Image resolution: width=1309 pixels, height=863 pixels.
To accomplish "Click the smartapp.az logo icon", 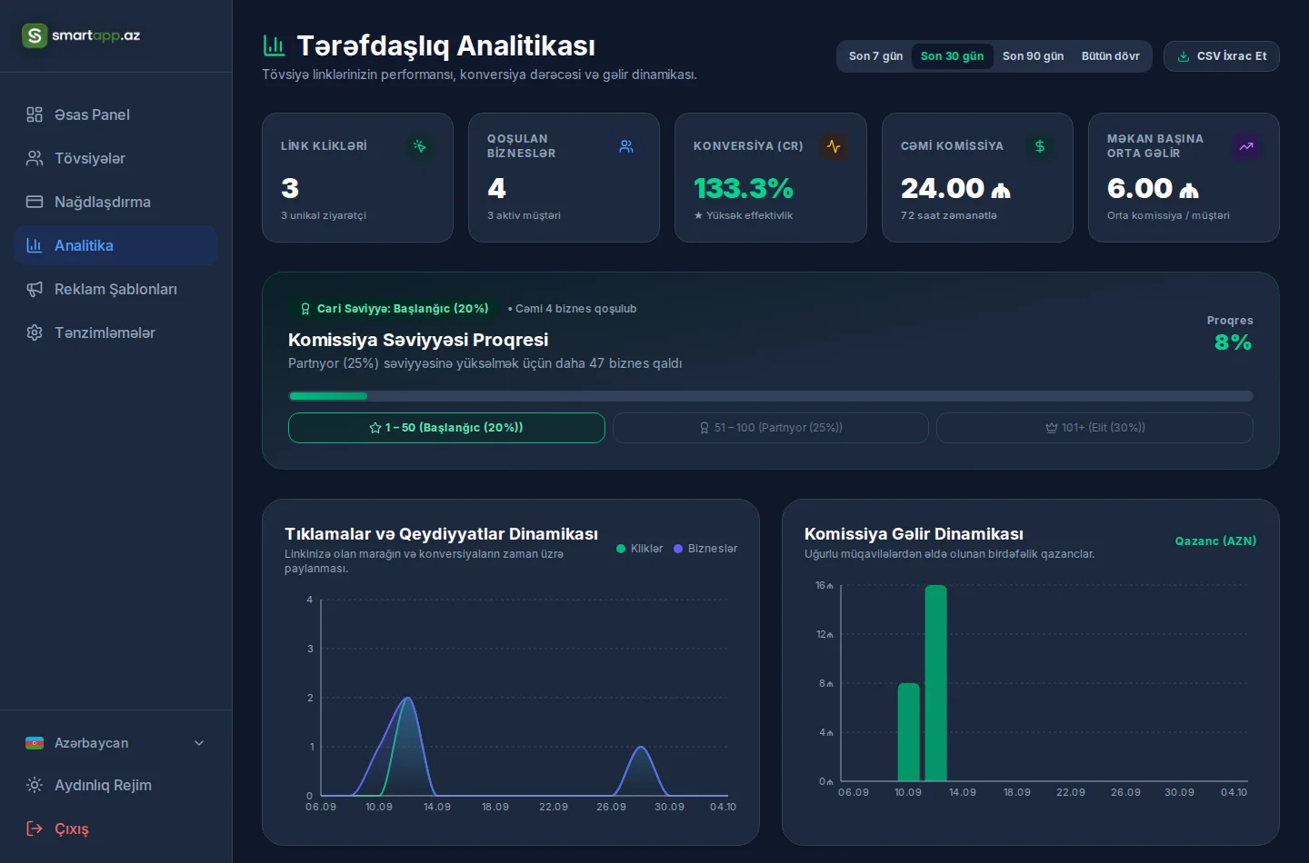I will pyautogui.click(x=35, y=35).
